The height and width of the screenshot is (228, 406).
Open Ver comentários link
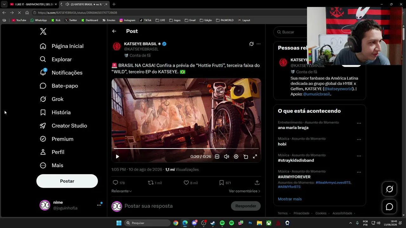(245, 191)
